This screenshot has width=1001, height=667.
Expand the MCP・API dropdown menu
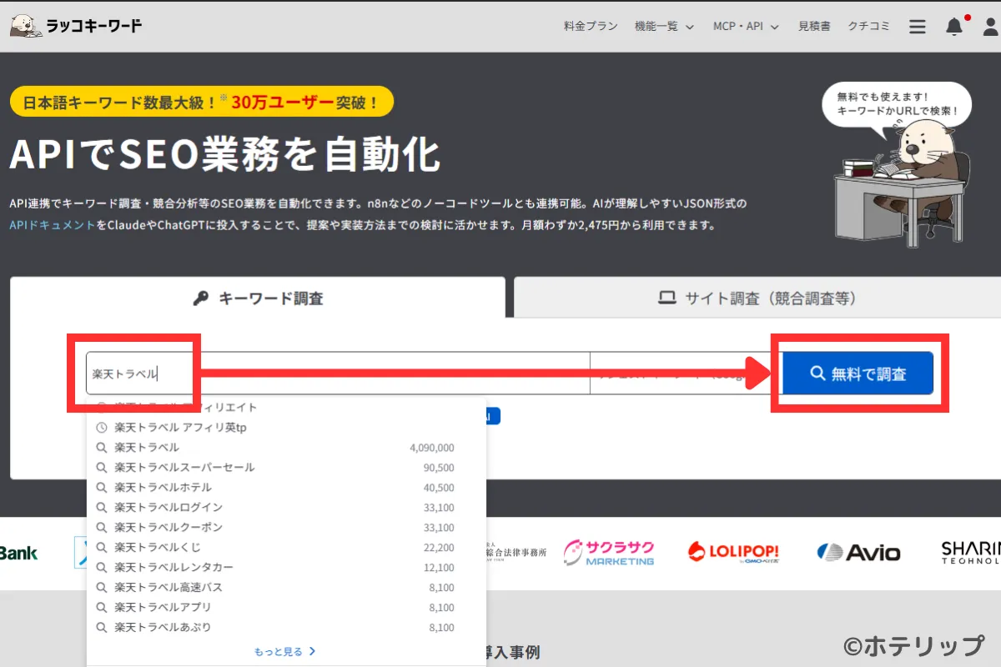(746, 27)
